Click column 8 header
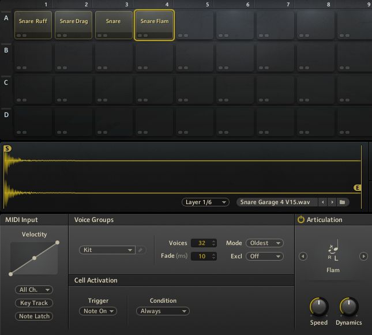Image resolution: width=372 pixels, height=335 pixels. tap(329, 4)
